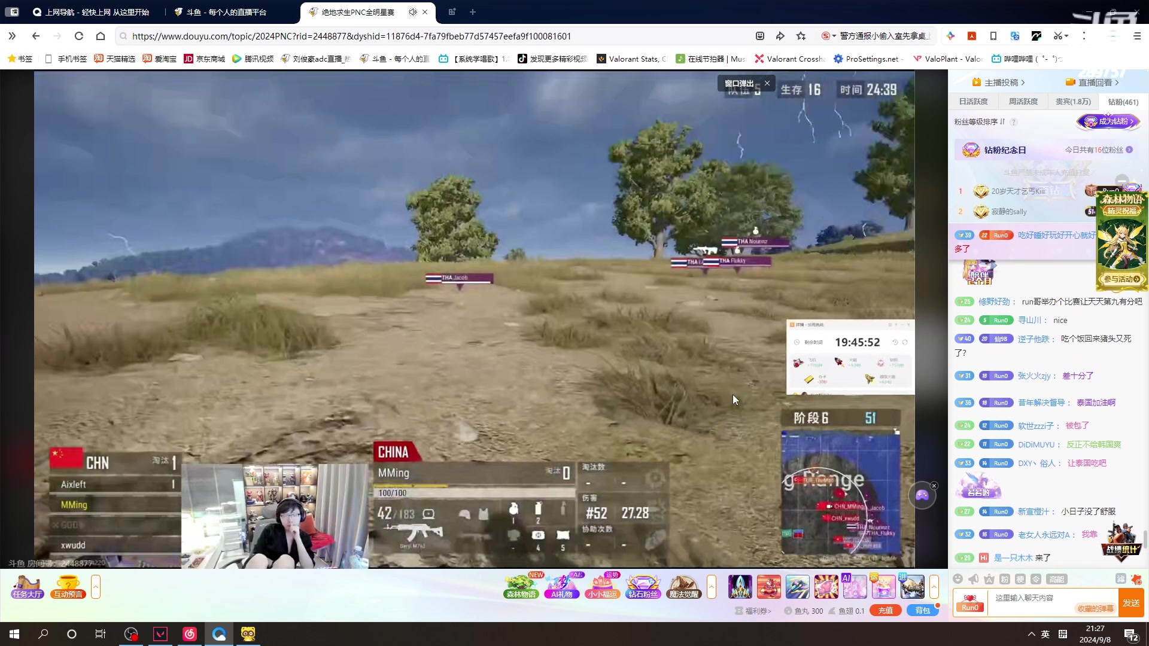Mute the audio on the PNC tab
Viewport: 1149px width, 646px height.
tap(412, 12)
